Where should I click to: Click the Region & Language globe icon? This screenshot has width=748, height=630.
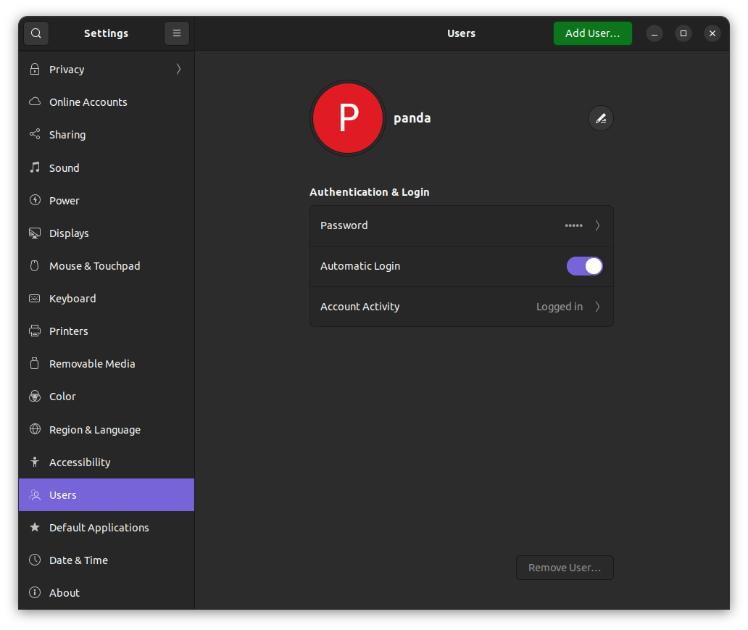35,429
